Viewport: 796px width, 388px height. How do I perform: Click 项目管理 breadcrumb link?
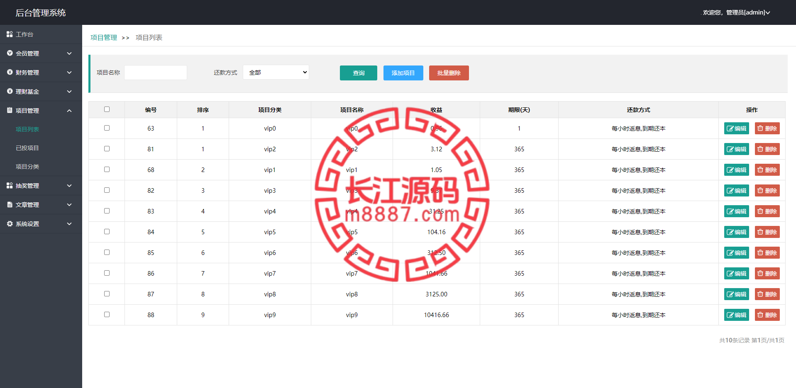click(x=104, y=38)
